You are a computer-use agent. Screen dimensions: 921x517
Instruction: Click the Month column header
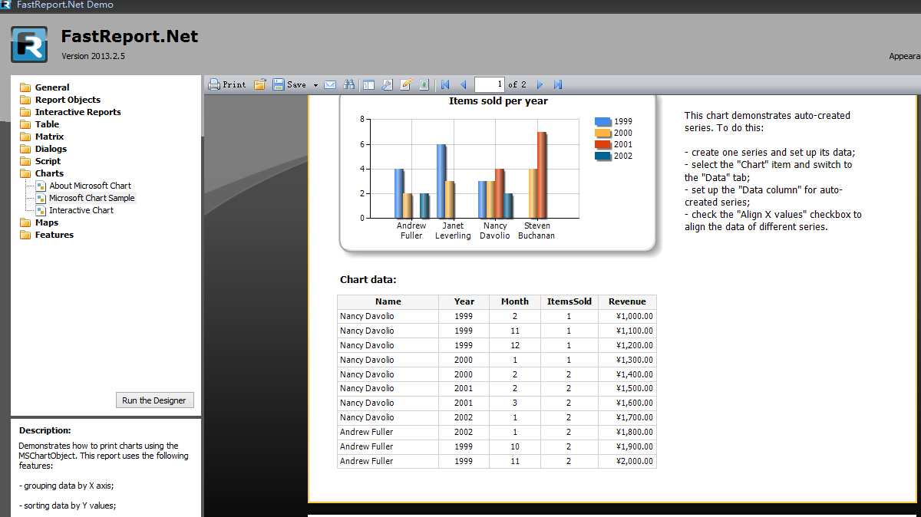(515, 301)
